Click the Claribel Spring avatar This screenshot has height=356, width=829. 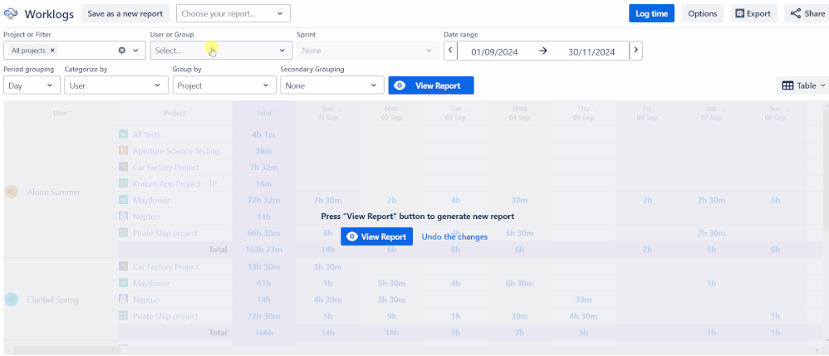[x=12, y=300]
